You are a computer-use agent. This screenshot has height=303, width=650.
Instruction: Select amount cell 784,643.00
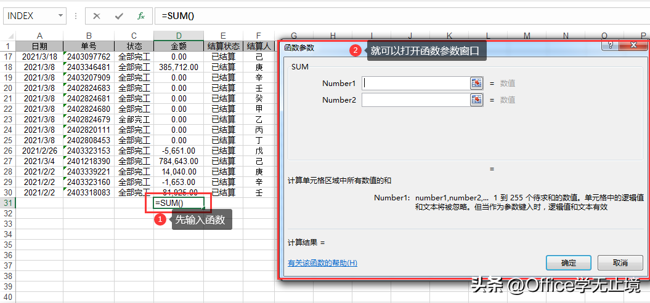178,161
